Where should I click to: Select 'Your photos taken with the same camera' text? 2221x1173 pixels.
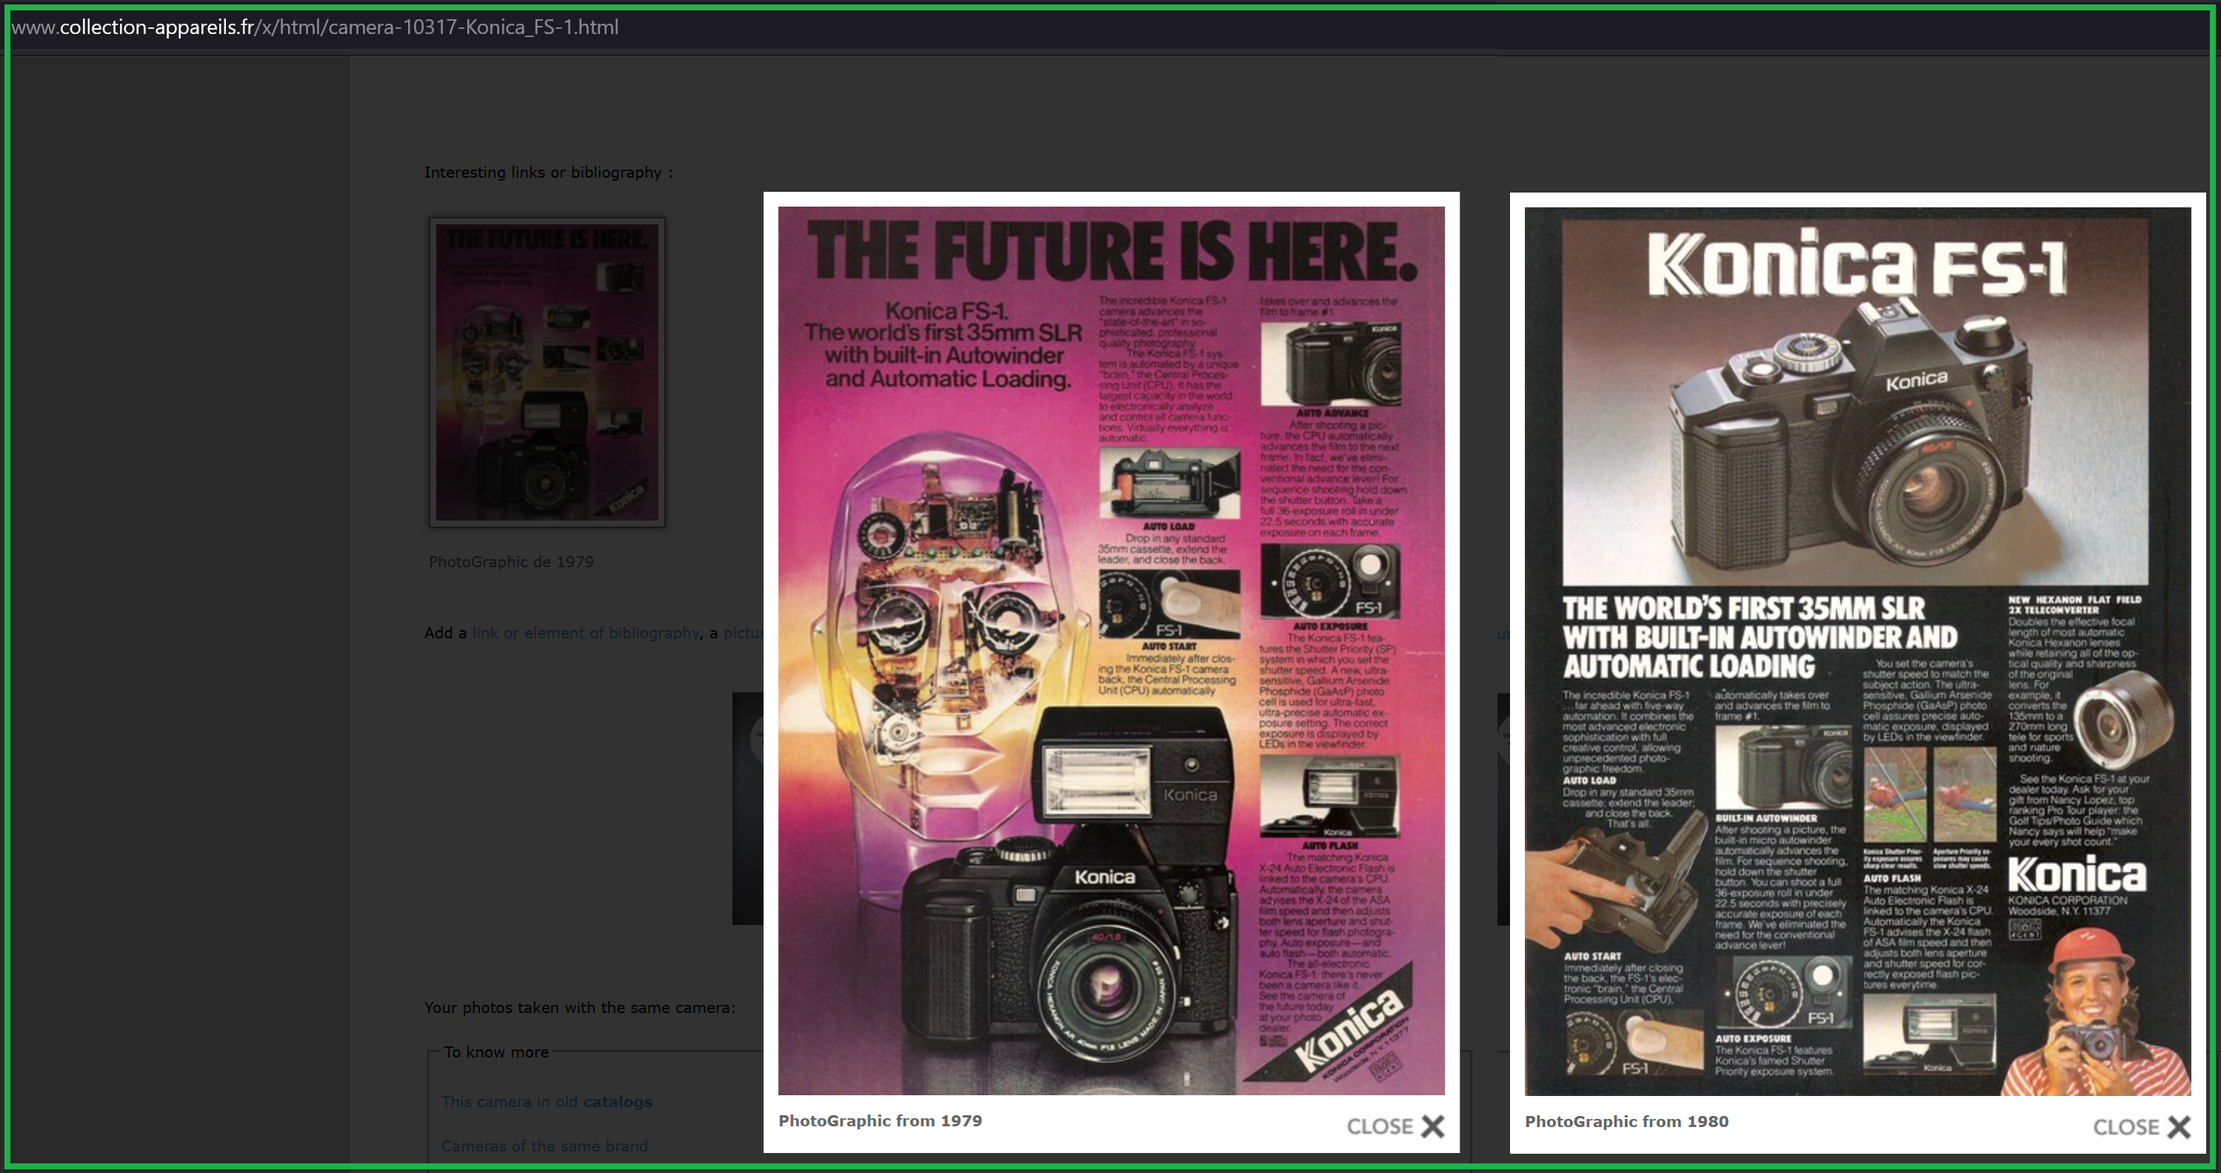click(x=581, y=1008)
